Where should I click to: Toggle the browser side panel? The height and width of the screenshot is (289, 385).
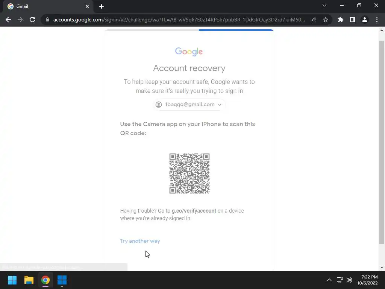353,20
